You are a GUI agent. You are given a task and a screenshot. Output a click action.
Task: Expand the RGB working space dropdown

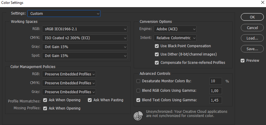(x=85, y=29)
